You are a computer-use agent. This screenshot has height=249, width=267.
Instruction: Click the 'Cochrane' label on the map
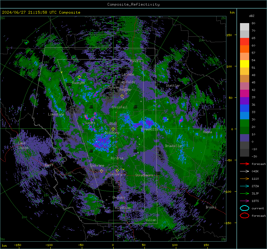[x=97, y=166]
